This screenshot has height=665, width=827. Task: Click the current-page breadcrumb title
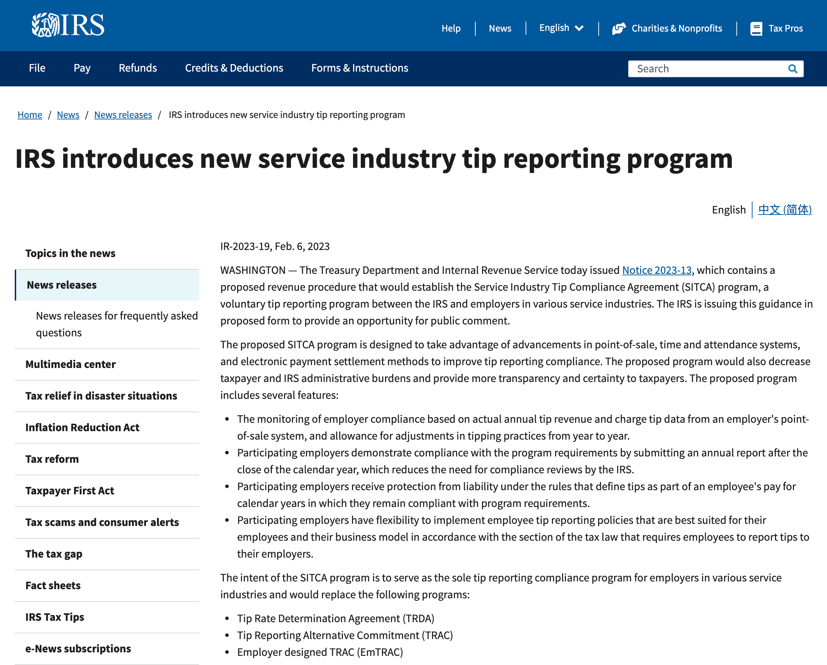coord(287,114)
